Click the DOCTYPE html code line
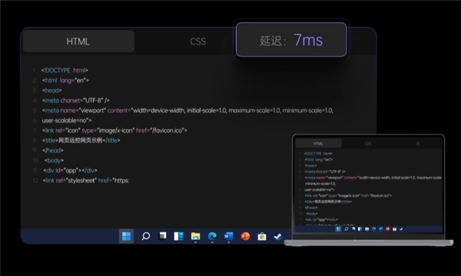Screen dimensions: 461x276 pos(65,70)
